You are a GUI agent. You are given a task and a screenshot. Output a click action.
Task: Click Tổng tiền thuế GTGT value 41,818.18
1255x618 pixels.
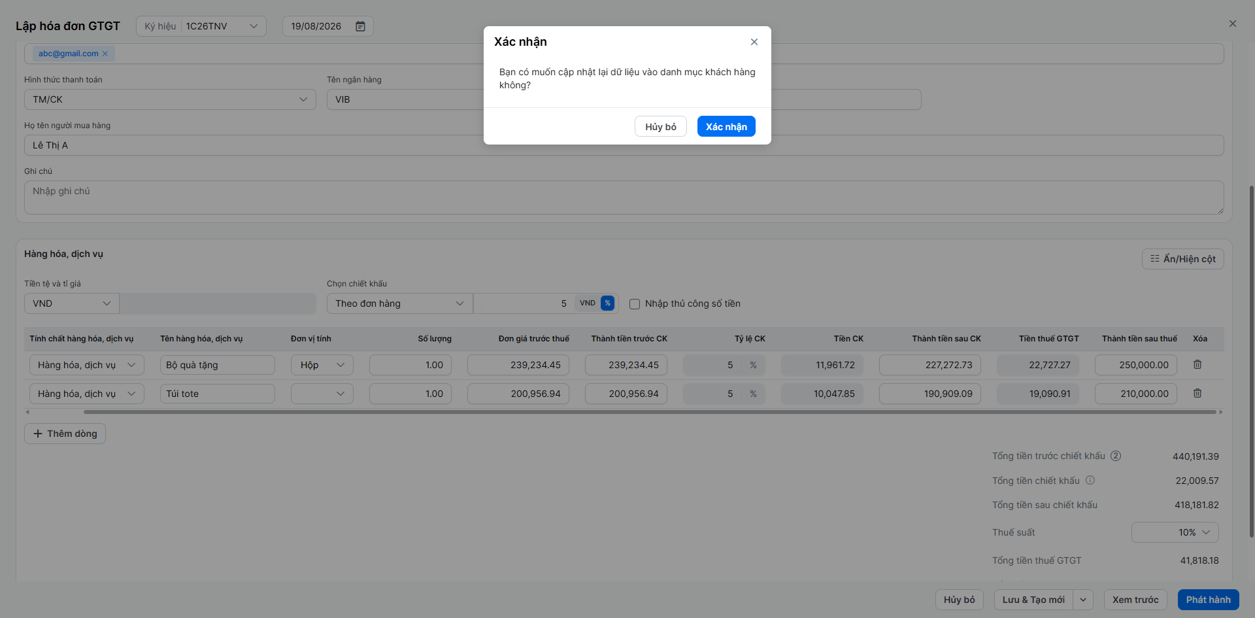coord(1199,560)
